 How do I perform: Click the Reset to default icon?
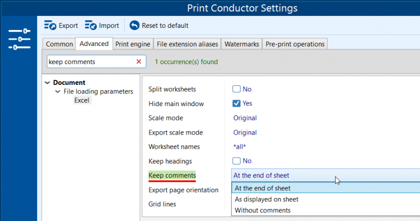coord(134,25)
